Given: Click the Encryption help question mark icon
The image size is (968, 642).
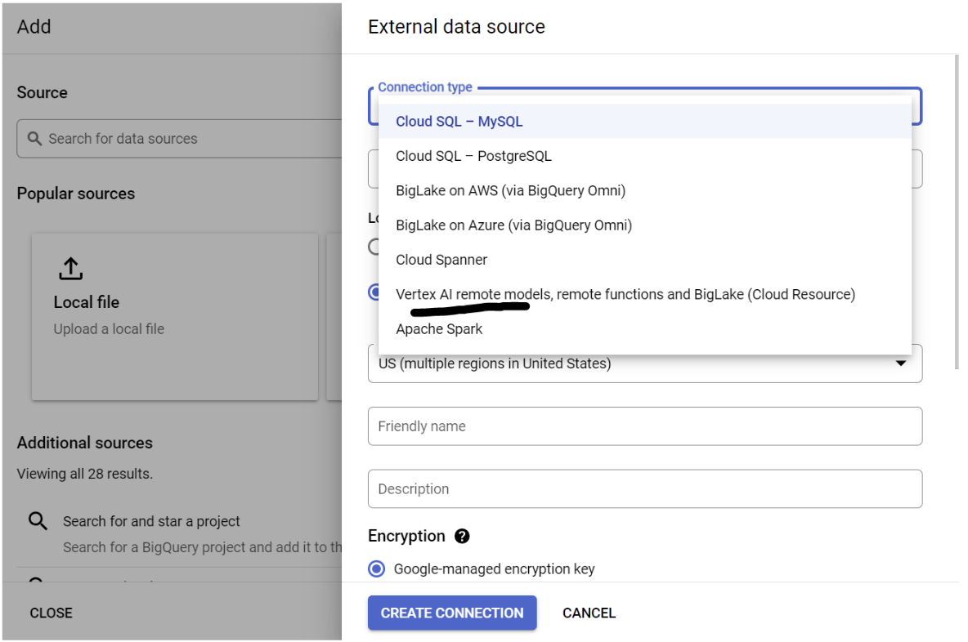Looking at the screenshot, I should pyautogui.click(x=462, y=537).
